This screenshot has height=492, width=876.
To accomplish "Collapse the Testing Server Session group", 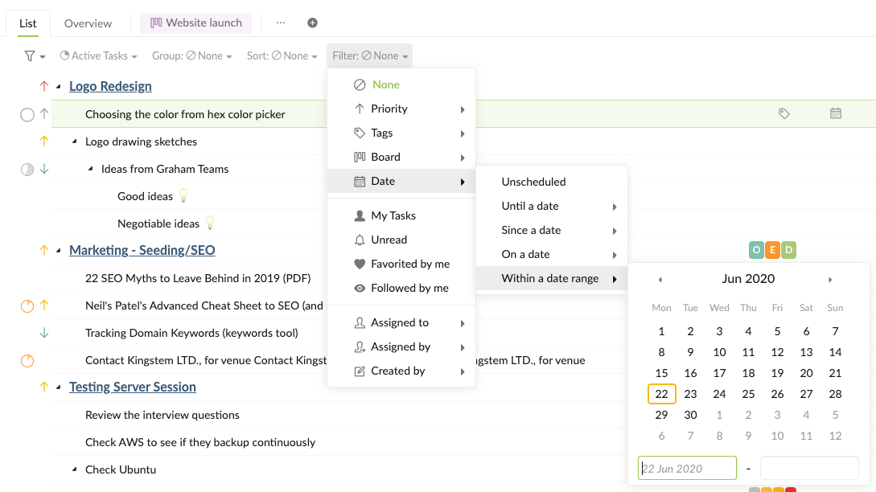I will [x=59, y=387].
